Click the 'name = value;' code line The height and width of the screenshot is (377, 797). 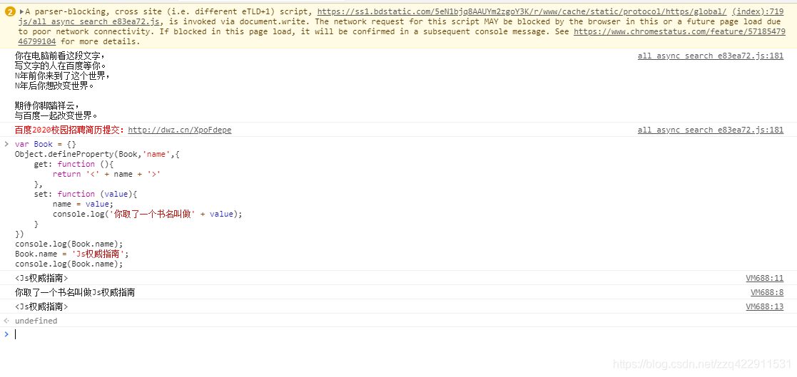(83, 204)
